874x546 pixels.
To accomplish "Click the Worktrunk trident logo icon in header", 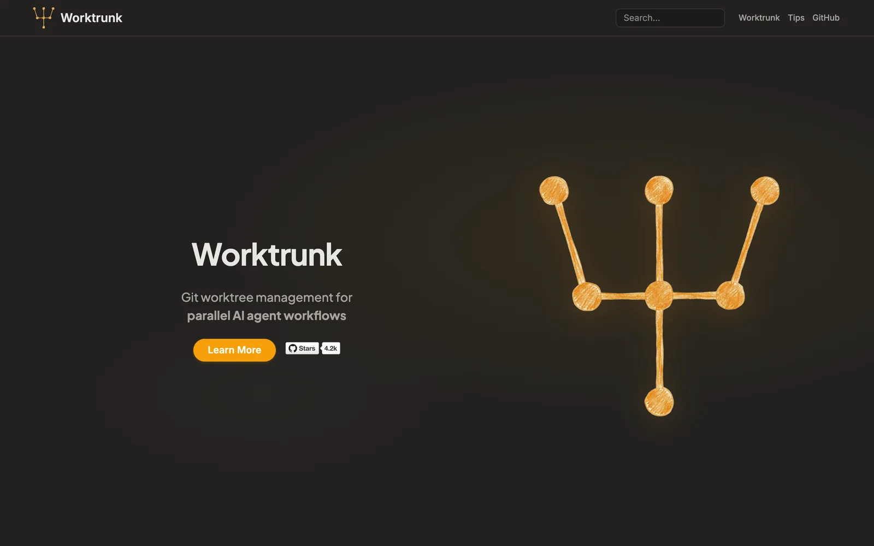I will click(x=44, y=17).
